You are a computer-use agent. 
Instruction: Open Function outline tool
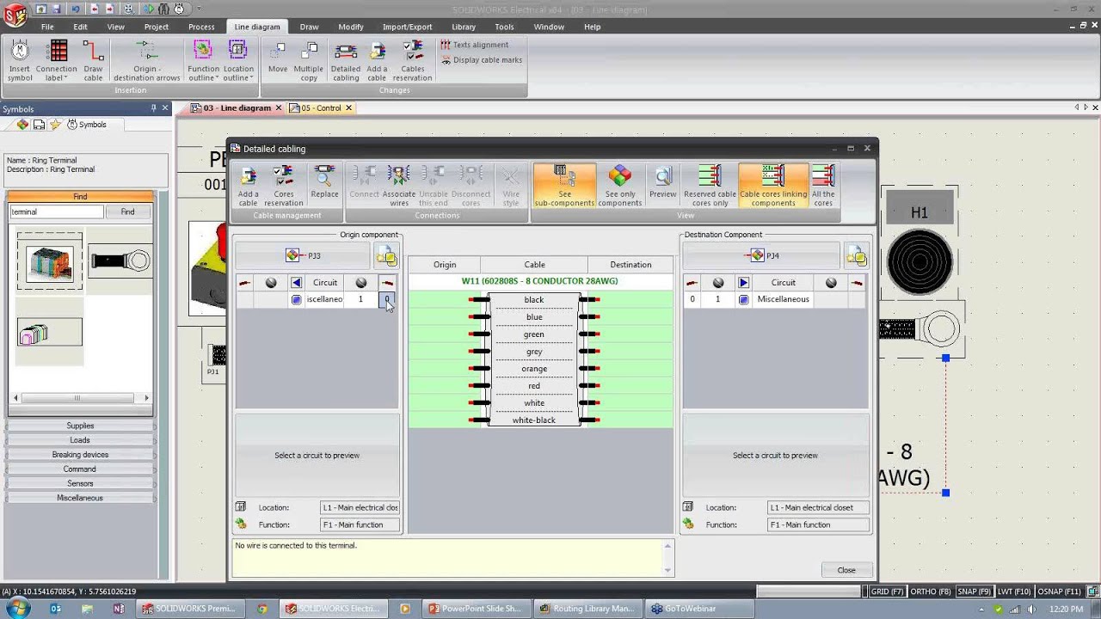click(204, 61)
